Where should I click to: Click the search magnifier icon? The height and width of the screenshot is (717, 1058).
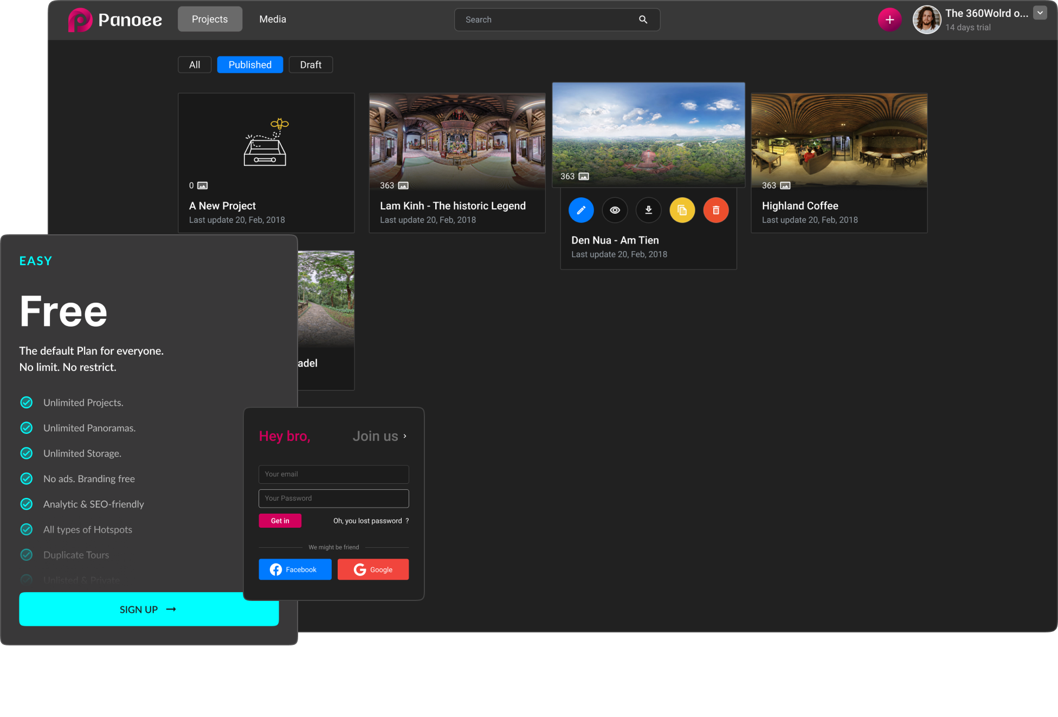coord(643,20)
